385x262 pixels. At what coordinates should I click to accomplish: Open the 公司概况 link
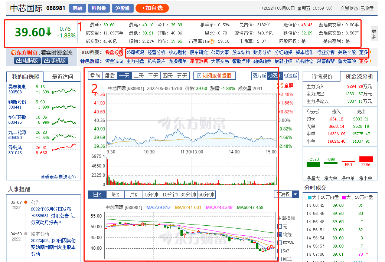[135, 52]
